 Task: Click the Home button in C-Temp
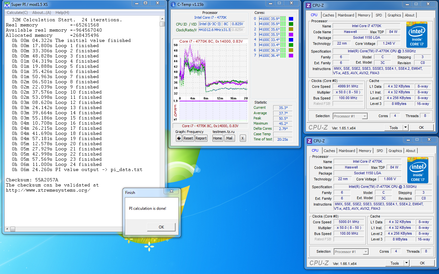218,138
